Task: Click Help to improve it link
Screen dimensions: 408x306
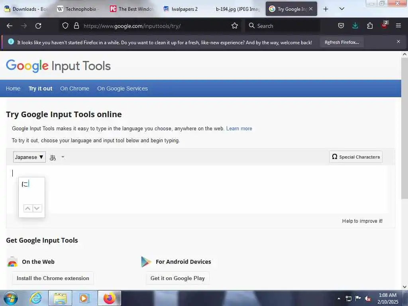Action: [362, 221]
